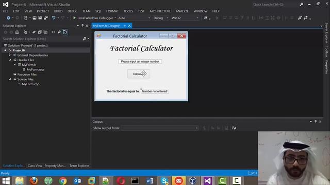Select Resource Files folder
Image resolution: width=330 pixels, height=185 pixels.
click(27, 74)
